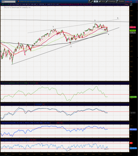Open the Style menu
The image size is (138, 156).
tap(102, 1)
